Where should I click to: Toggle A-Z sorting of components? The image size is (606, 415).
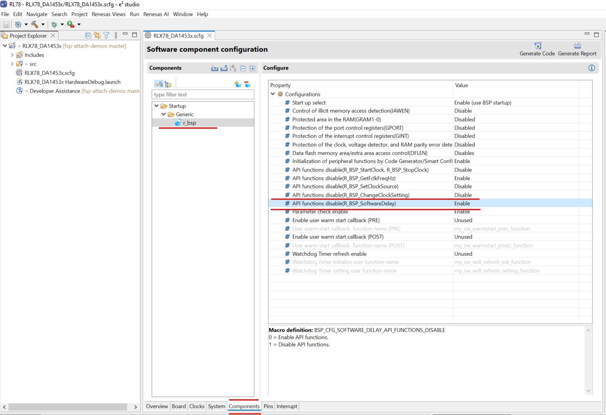click(x=233, y=68)
